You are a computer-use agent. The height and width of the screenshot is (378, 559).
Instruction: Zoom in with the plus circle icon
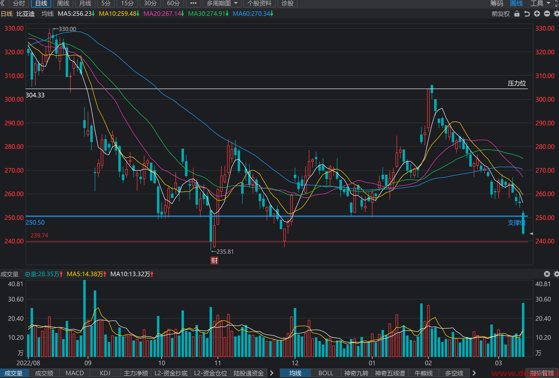[x=537, y=14]
